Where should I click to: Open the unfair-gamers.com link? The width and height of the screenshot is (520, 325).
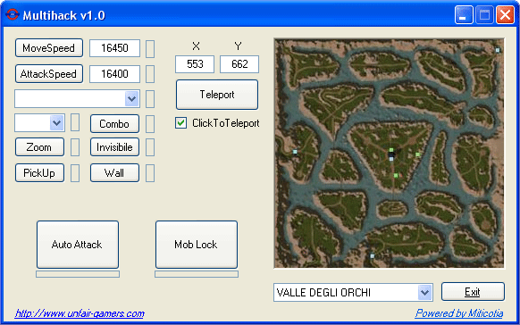(x=80, y=313)
